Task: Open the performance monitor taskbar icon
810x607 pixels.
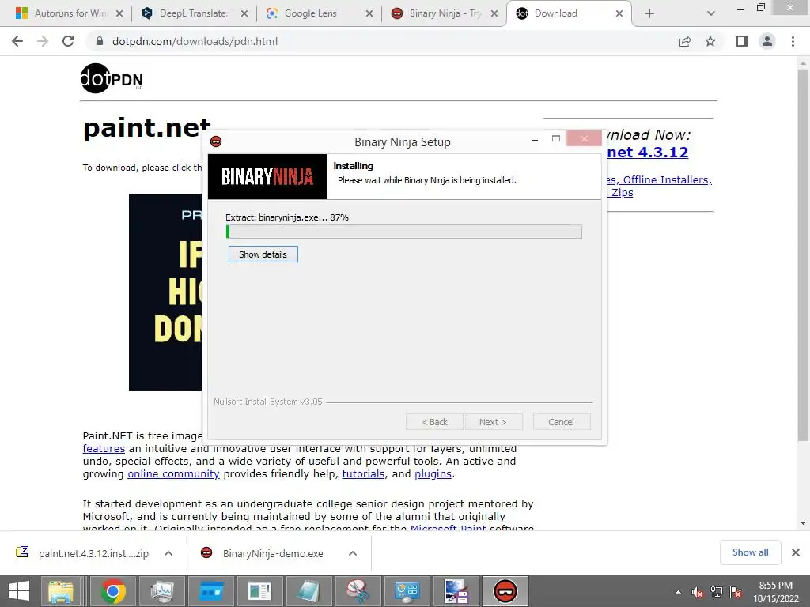Action: [x=162, y=591]
